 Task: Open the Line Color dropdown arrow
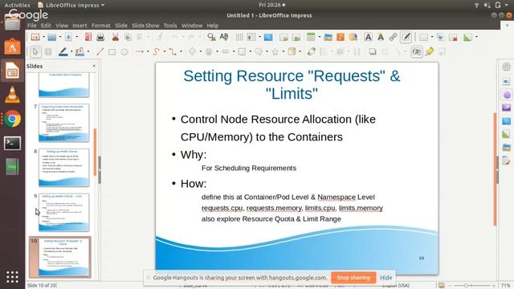click(71, 51)
